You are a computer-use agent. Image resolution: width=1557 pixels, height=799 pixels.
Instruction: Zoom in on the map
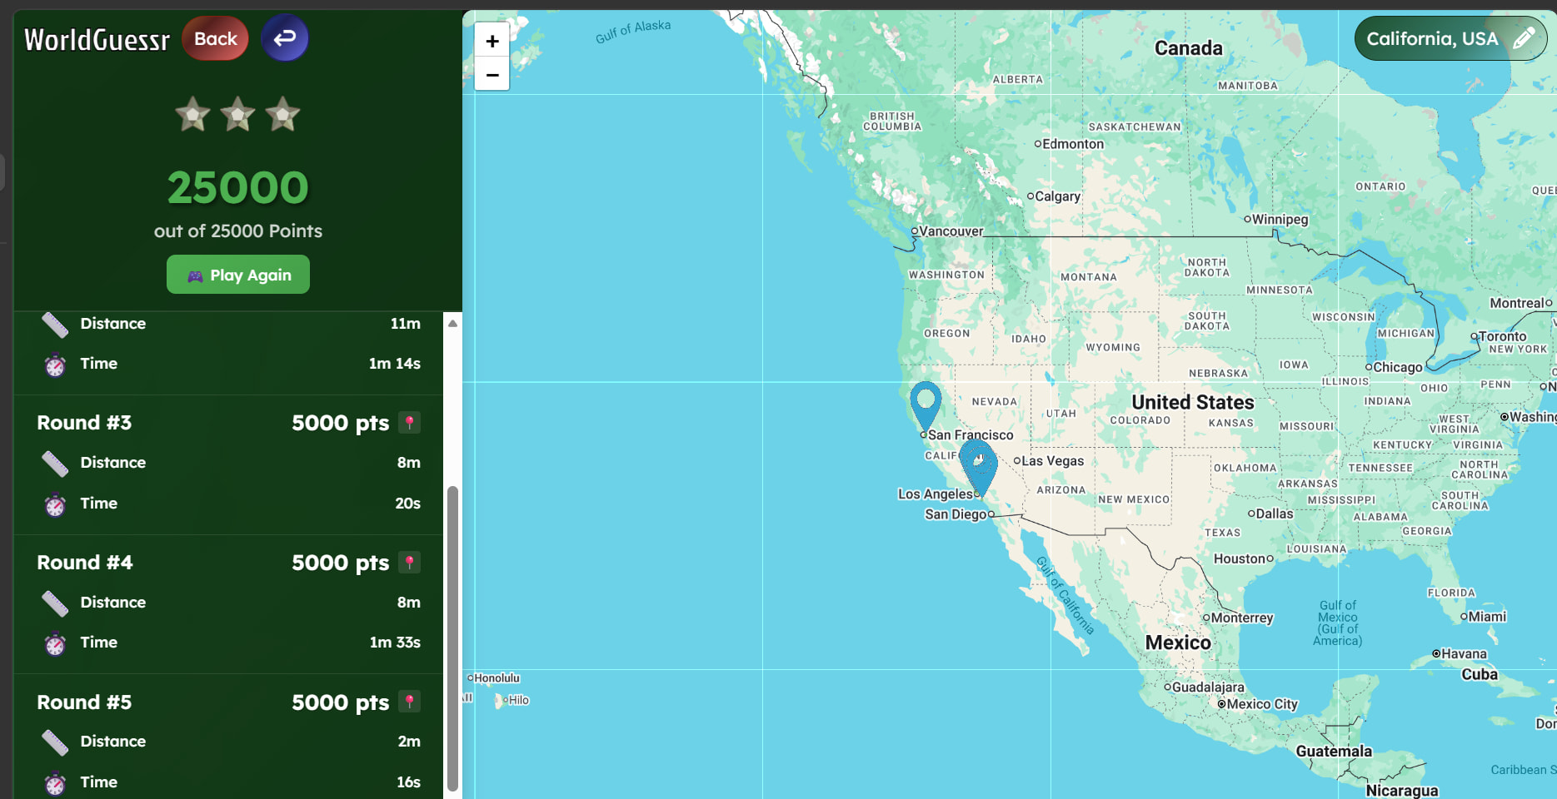point(492,41)
